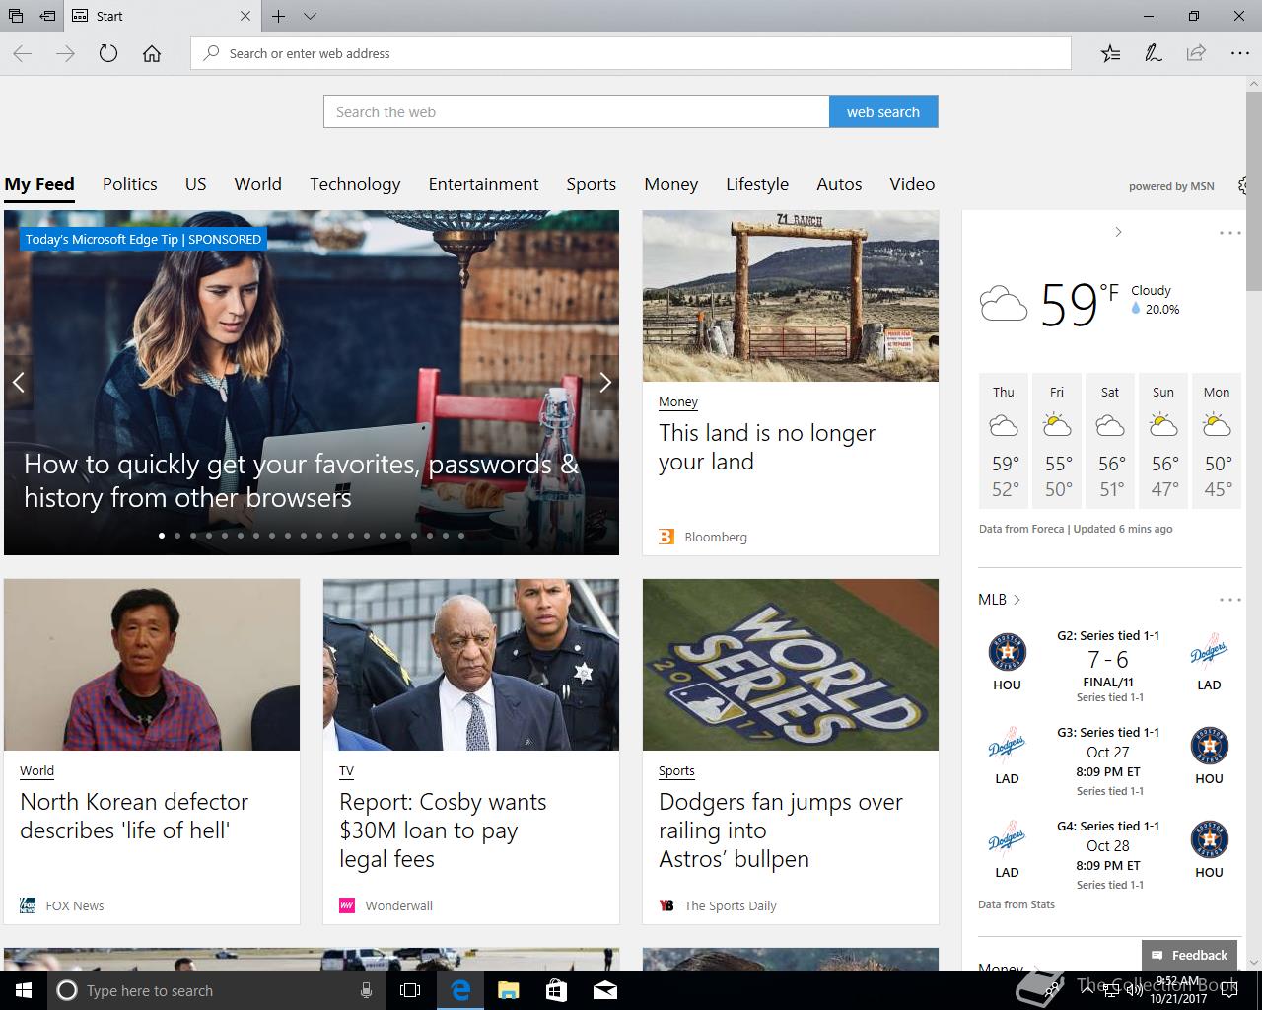Viewport: 1262px width, 1010px height.
Task: Open the World feed tab
Action: point(257,184)
